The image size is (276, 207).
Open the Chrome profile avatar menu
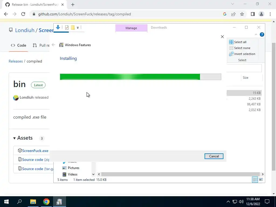261,14
